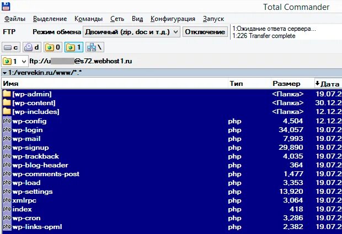Switch to CD drive d button
This screenshot has height=234, width=342.
click(x=32, y=47)
